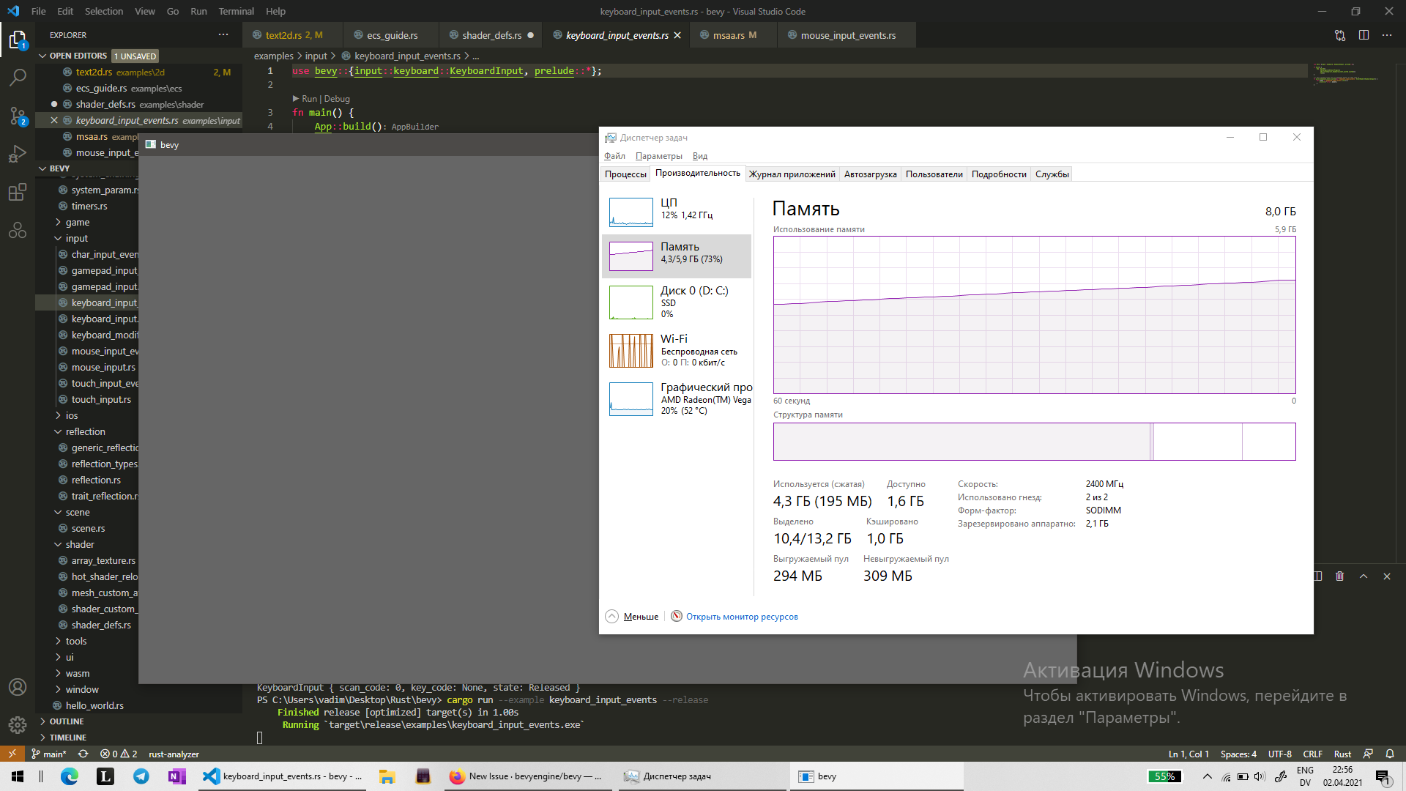1406x791 pixels.
Task: Split the editor right
Action: pos(1364,35)
